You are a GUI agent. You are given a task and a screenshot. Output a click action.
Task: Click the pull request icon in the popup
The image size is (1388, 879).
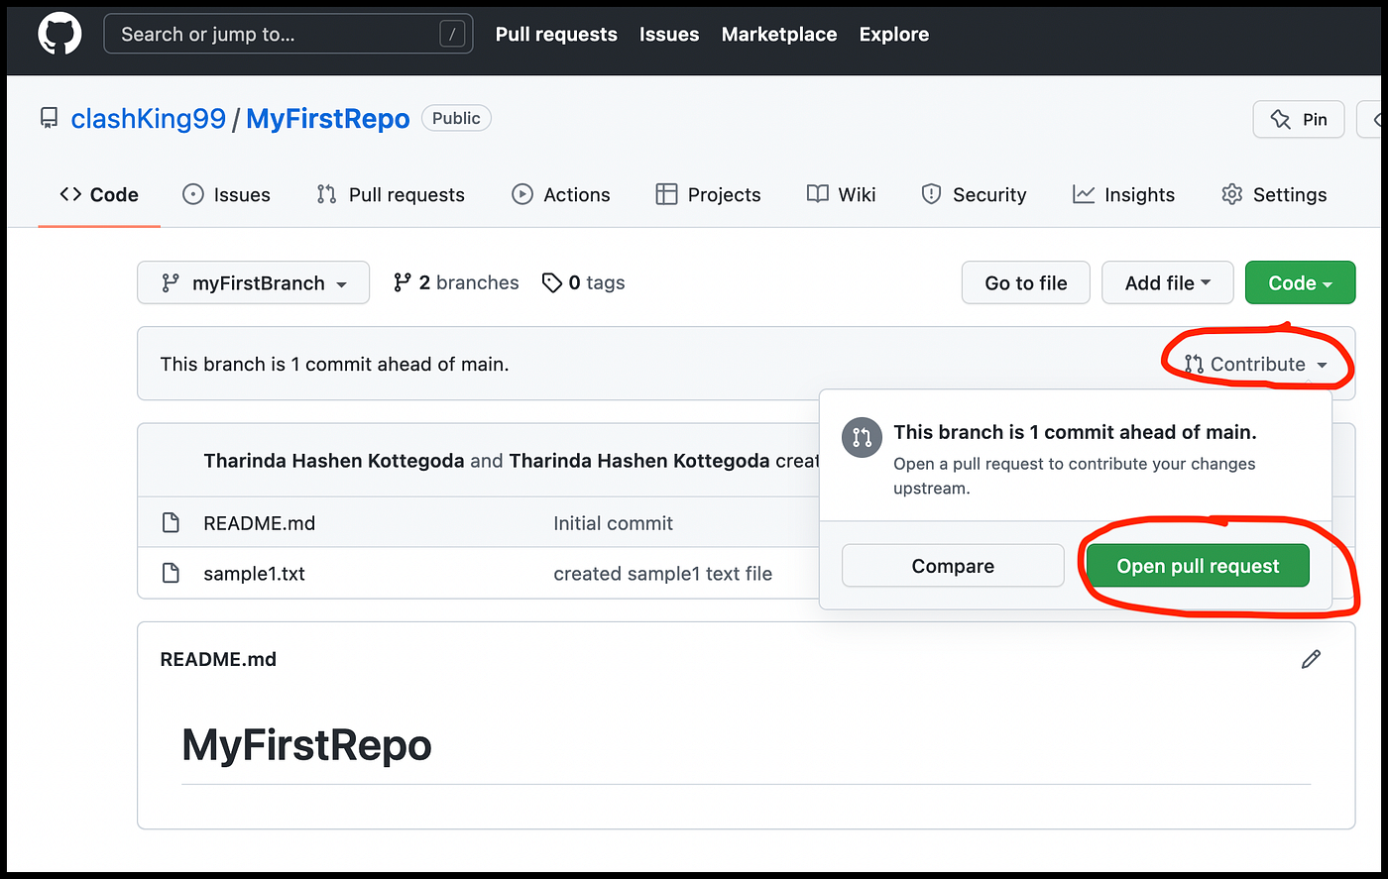(862, 437)
